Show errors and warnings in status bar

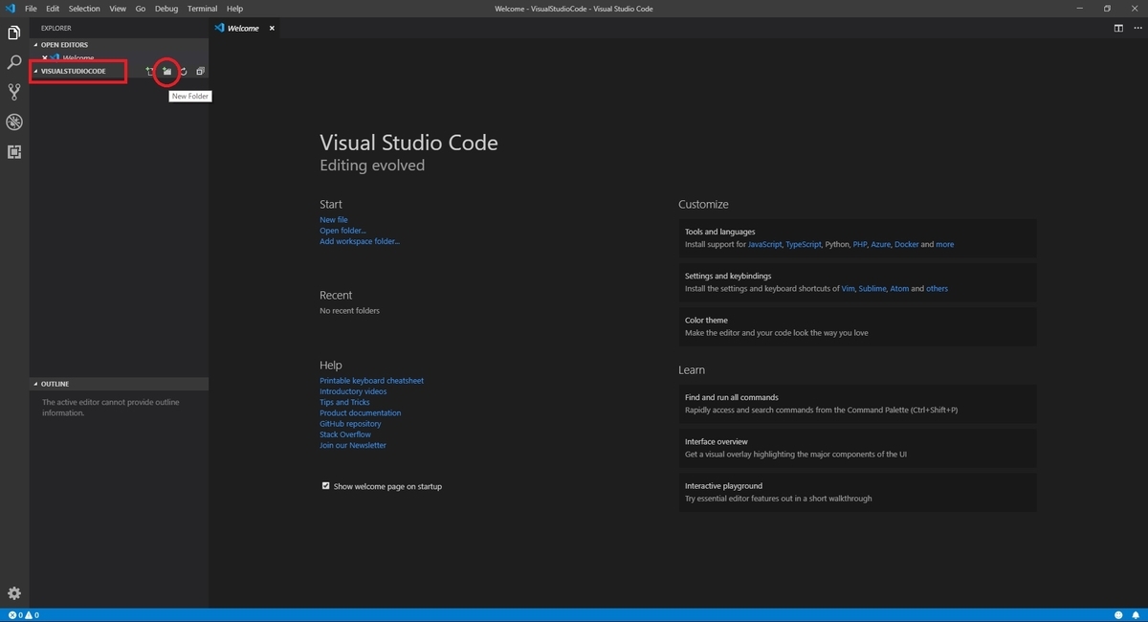pos(24,614)
